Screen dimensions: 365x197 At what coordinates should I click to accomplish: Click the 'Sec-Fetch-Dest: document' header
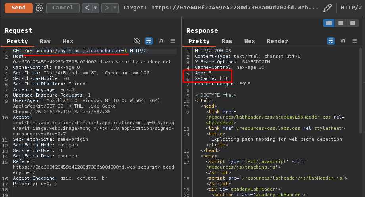(x=46, y=156)
